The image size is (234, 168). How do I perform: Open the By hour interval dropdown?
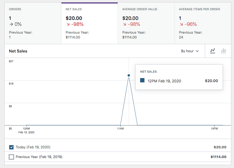190,51
